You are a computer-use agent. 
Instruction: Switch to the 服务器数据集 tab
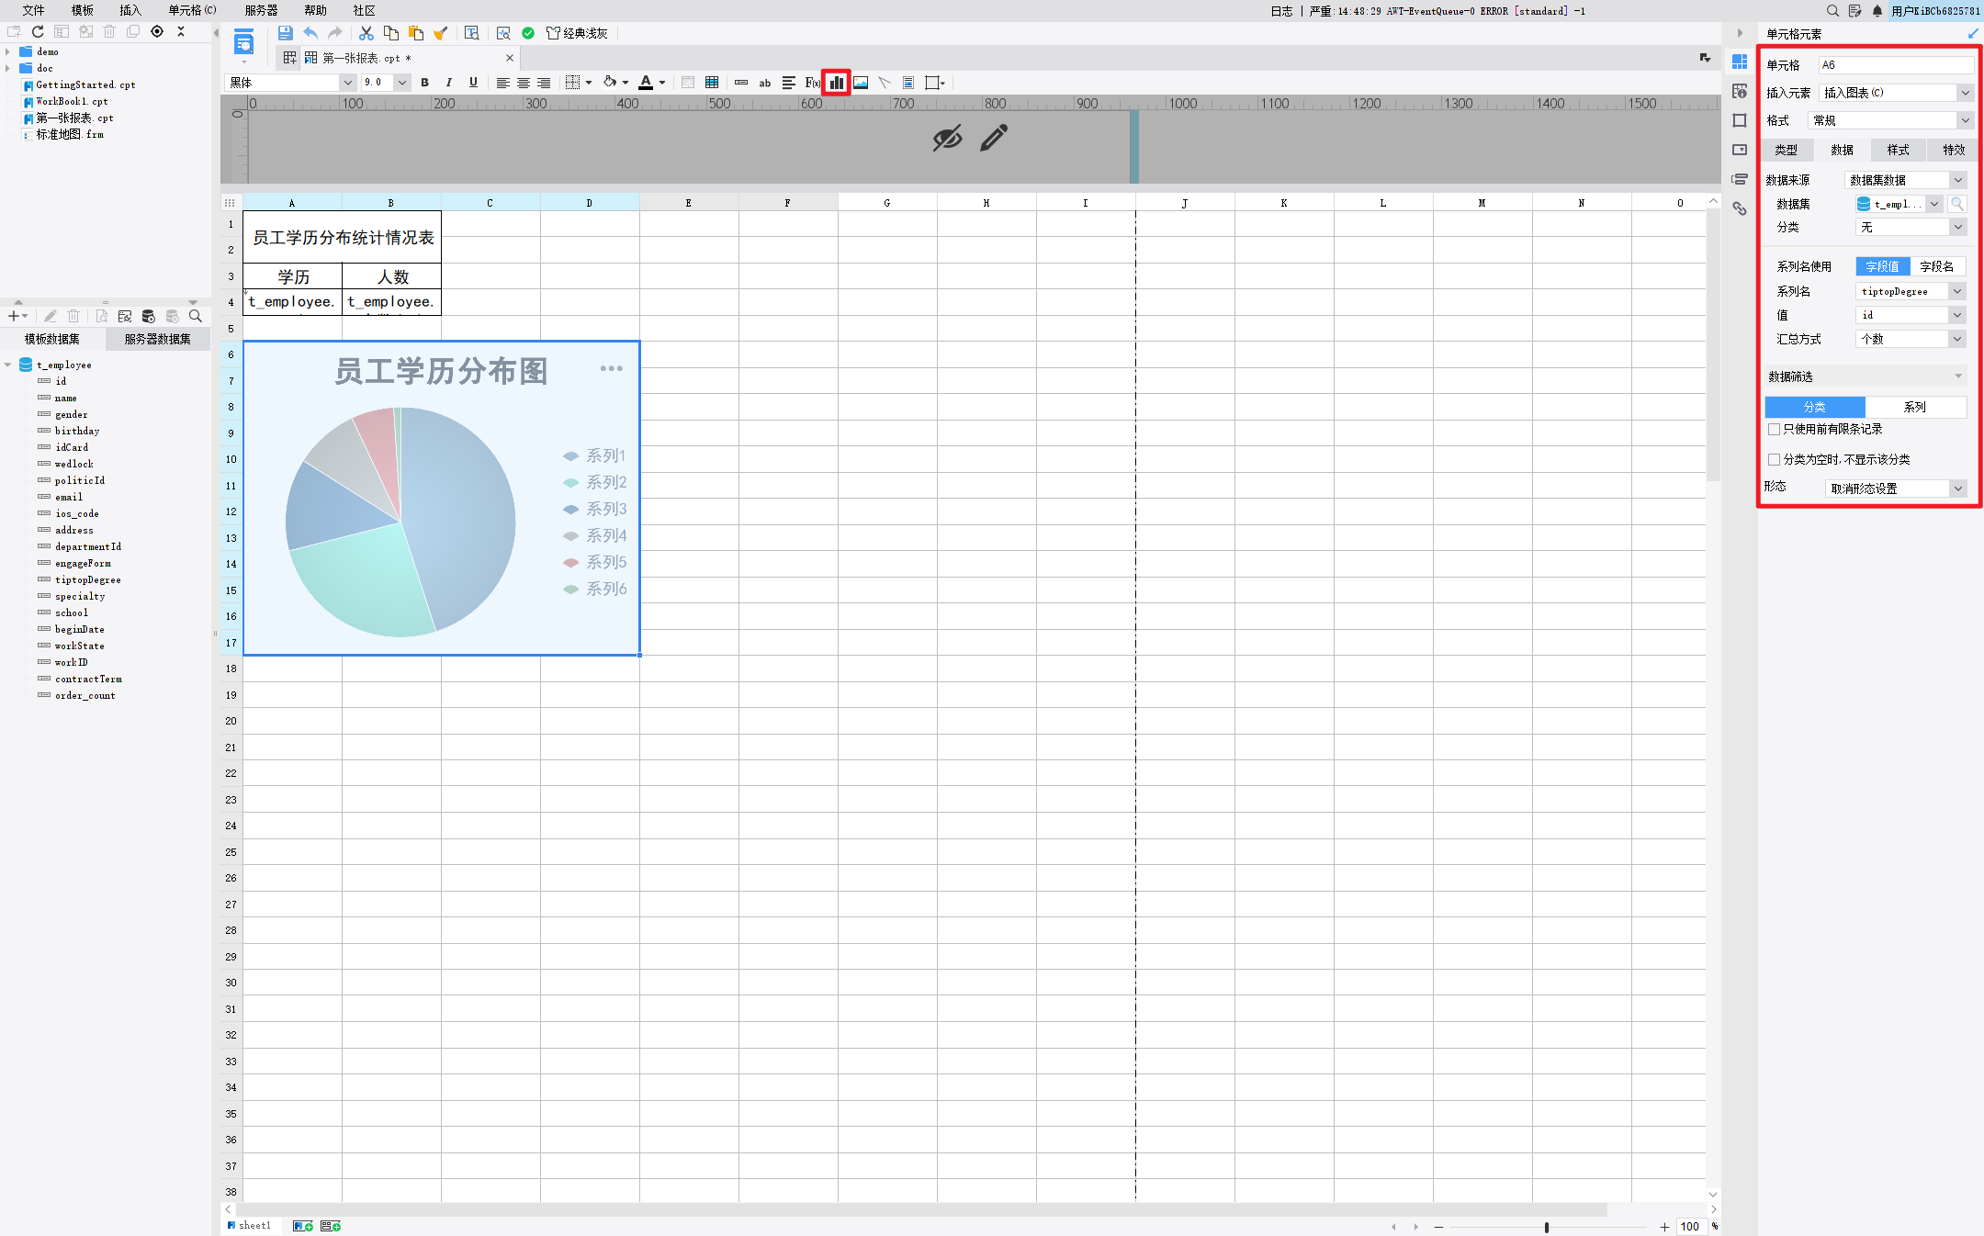pyautogui.click(x=158, y=339)
